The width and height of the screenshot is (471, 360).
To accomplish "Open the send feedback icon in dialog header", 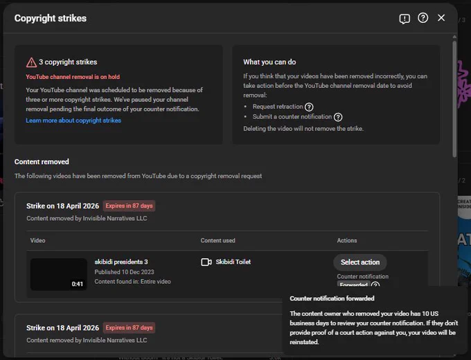I will click(x=405, y=19).
